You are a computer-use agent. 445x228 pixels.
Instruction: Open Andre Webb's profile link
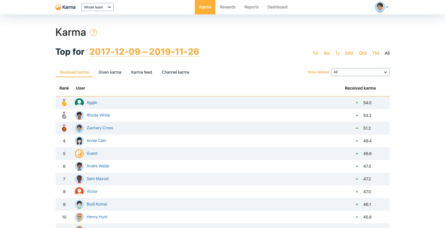[98, 166]
